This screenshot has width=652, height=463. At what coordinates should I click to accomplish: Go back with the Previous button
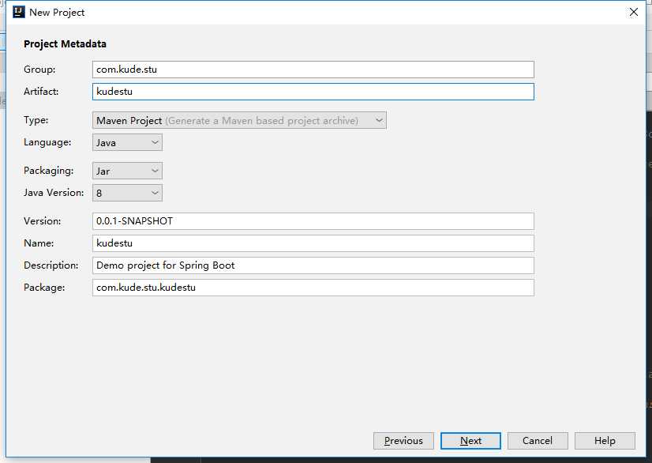click(x=403, y=441)
